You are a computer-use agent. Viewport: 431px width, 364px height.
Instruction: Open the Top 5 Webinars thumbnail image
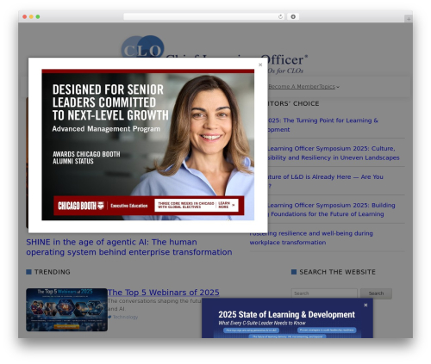(x=66, y=310)
